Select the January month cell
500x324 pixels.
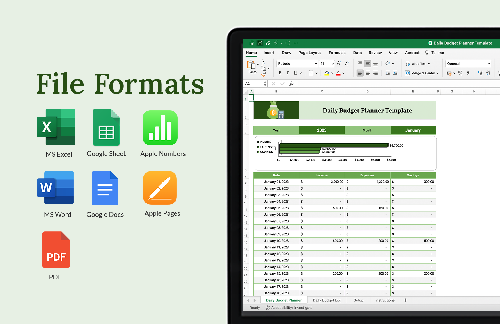coord(413,130)
